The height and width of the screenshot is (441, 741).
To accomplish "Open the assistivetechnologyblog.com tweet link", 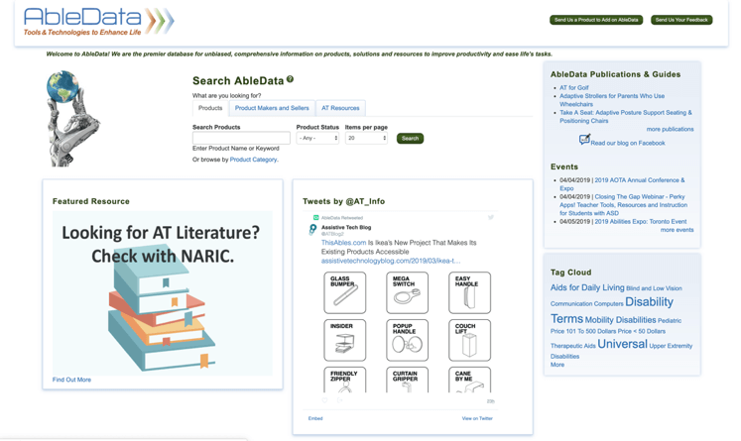I will coord(391,261).
